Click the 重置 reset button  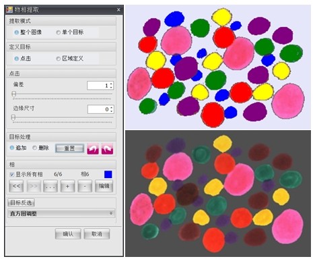click(x=70, y=148)
